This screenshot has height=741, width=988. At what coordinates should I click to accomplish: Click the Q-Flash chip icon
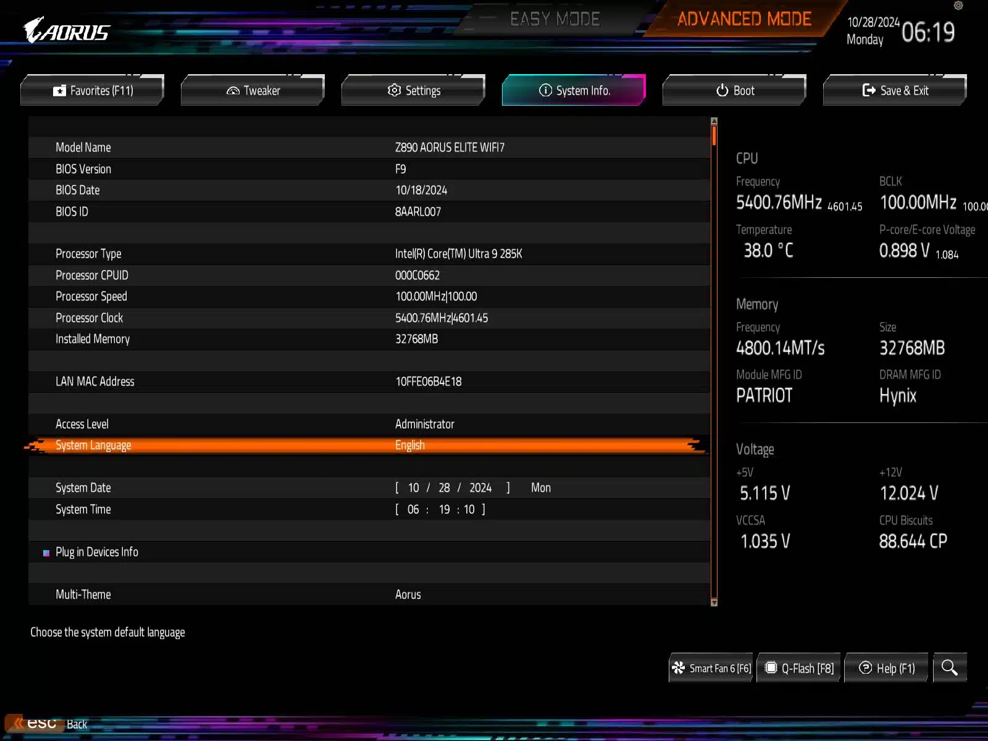[x=771, y=668]
